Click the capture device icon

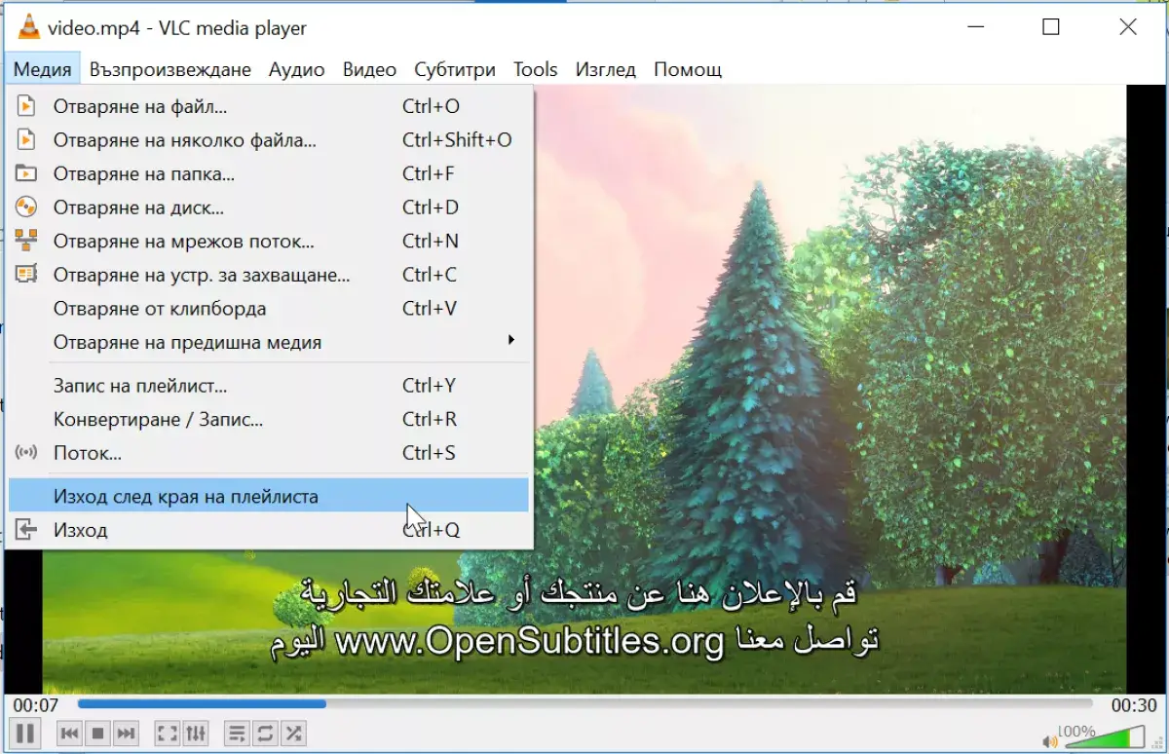coord(26,275)
